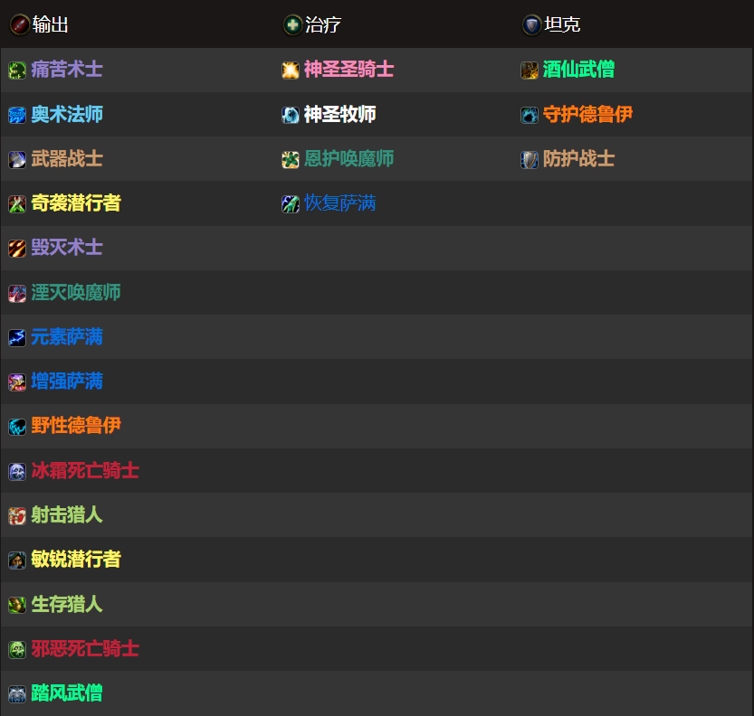The height and width of the screenshot is (716, 754).
Task: Select the 敏锐潜行者 (Subtlety Rogue) entry
Action: point(66,560)
